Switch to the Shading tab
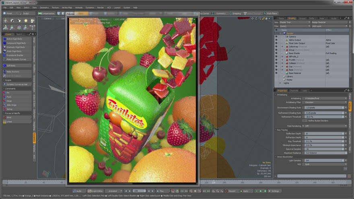Image resolution: width=354 pixels, height=199 pixels. click(x=292, y=18)
